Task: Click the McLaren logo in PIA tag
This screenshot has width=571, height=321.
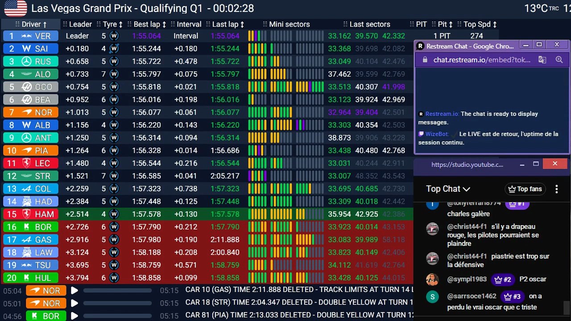Action: 27,151
